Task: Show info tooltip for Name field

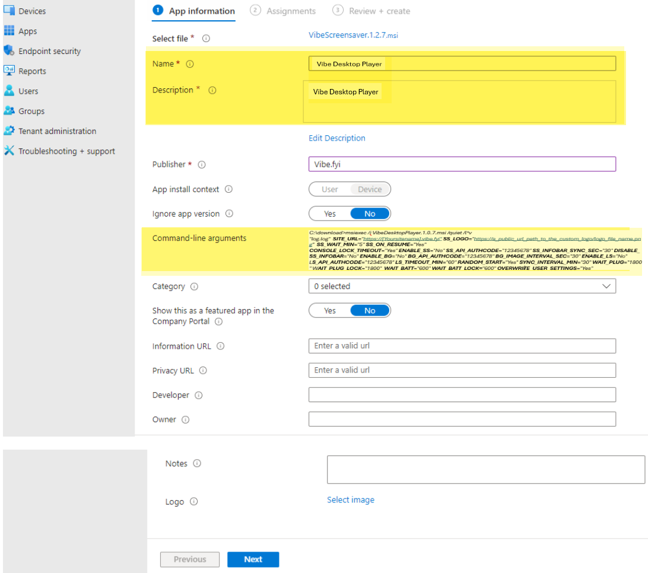Action: coord(190,64)
